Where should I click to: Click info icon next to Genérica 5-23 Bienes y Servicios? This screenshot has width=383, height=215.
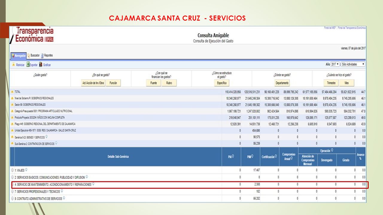click(46, 137)
